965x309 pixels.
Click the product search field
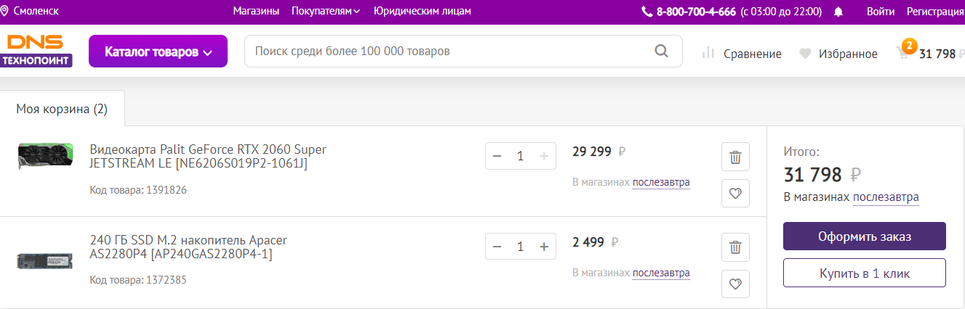pos(447,51)
